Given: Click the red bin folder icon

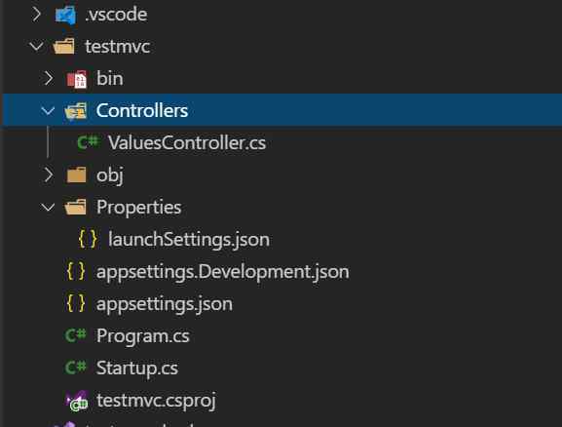Looking at the screenshot, I should (x=77, y=79).
